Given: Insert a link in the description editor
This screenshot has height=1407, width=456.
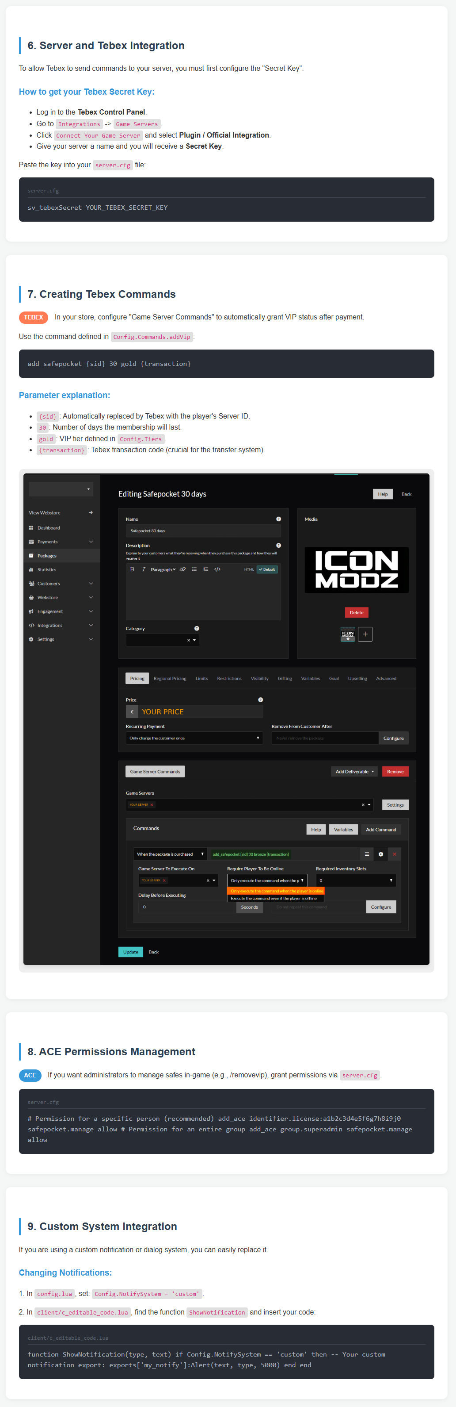Looking at the screenshot, I should 183,569.
